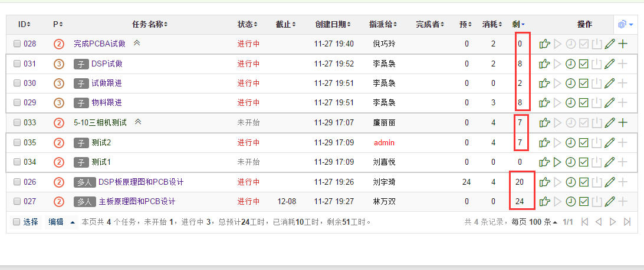This screenshot has height=270, width=644.
Task: Log work hours for task 031 (clock icon)
Action: [x=570, y=64]
